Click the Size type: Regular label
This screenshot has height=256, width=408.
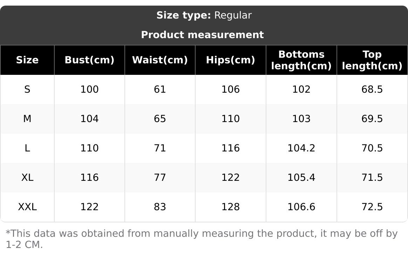[204, 15]
